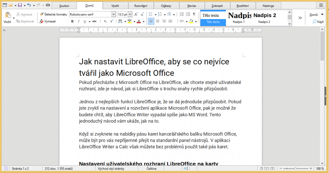Decrease font size with the smaller A icon
The height and width of the screenshot is (173, 329).
click(142, 14)
